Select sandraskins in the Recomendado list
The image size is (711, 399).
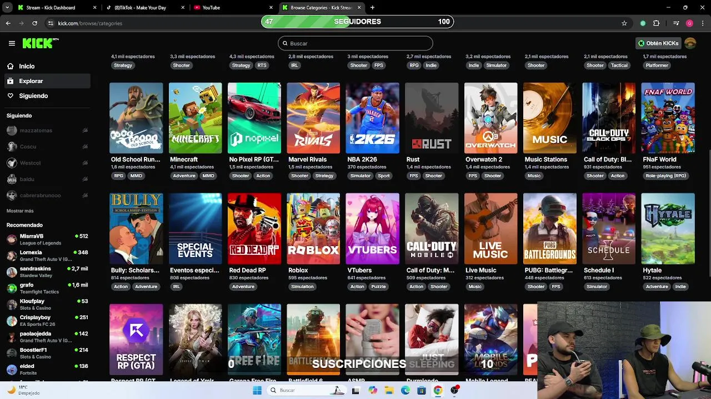coord(47,272)
